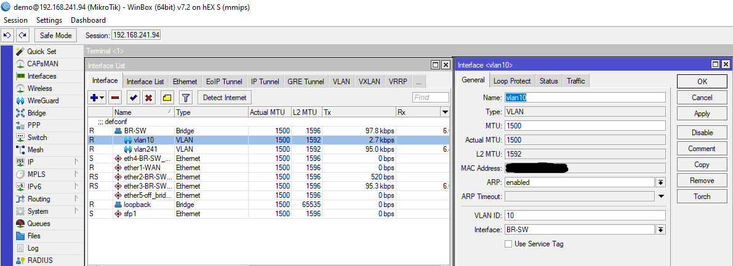Switch to the IP Tunnel tab
The image size is (733, 266).
tap(265, 81)
